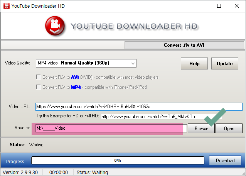The height and width of the screenshot is (176, 246).
Task: Open the save folder
Action: tap(229, 129)
